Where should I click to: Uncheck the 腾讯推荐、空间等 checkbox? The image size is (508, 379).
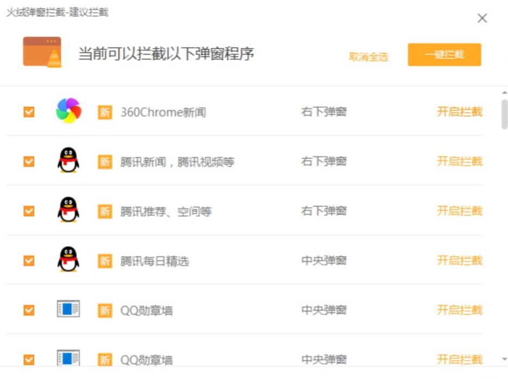tap(29, 211)
